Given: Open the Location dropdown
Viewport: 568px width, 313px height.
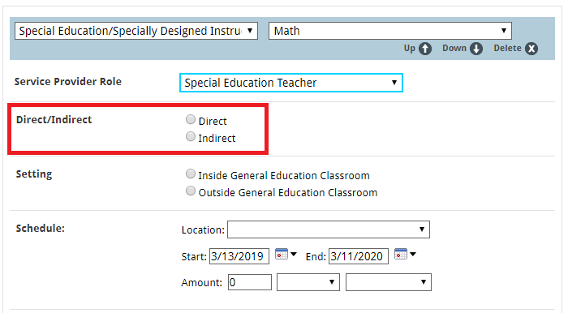Looking at the screenshot, I should 329,229.
